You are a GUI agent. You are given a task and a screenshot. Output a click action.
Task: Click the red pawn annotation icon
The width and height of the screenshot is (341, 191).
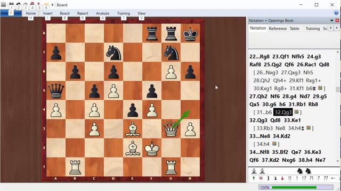(x=282, y=178)
